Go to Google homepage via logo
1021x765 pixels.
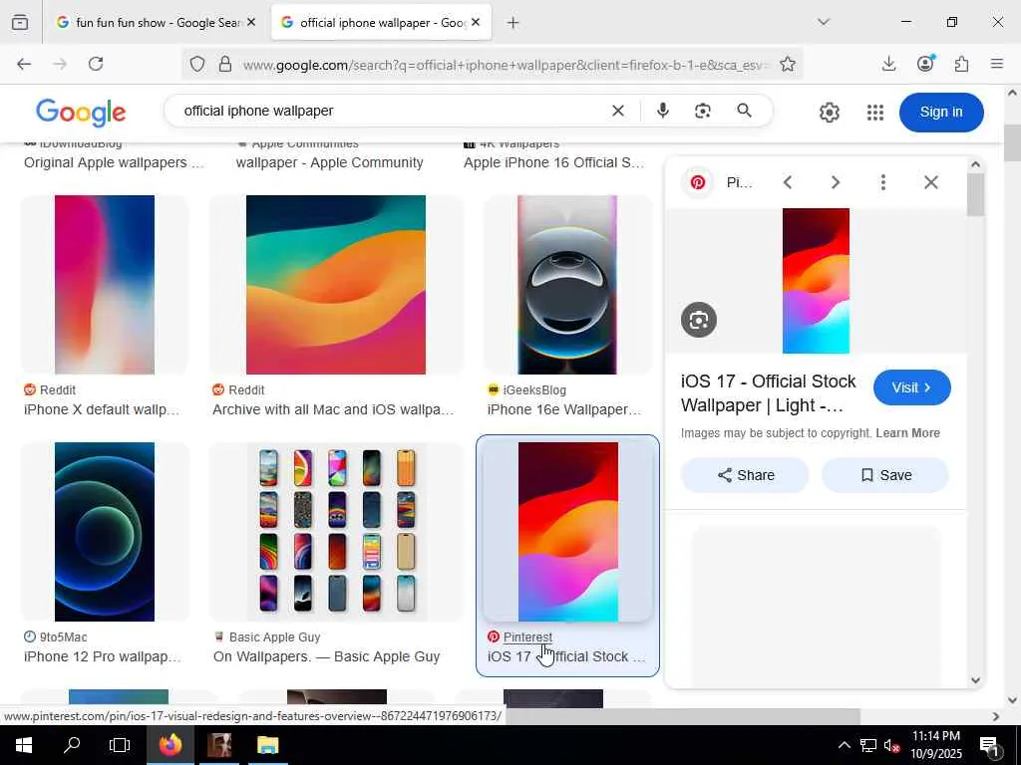(81, 112)
